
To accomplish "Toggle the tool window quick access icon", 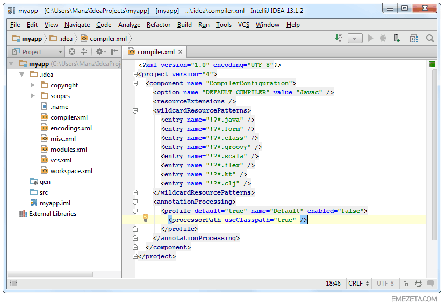I will coord(13,283).
